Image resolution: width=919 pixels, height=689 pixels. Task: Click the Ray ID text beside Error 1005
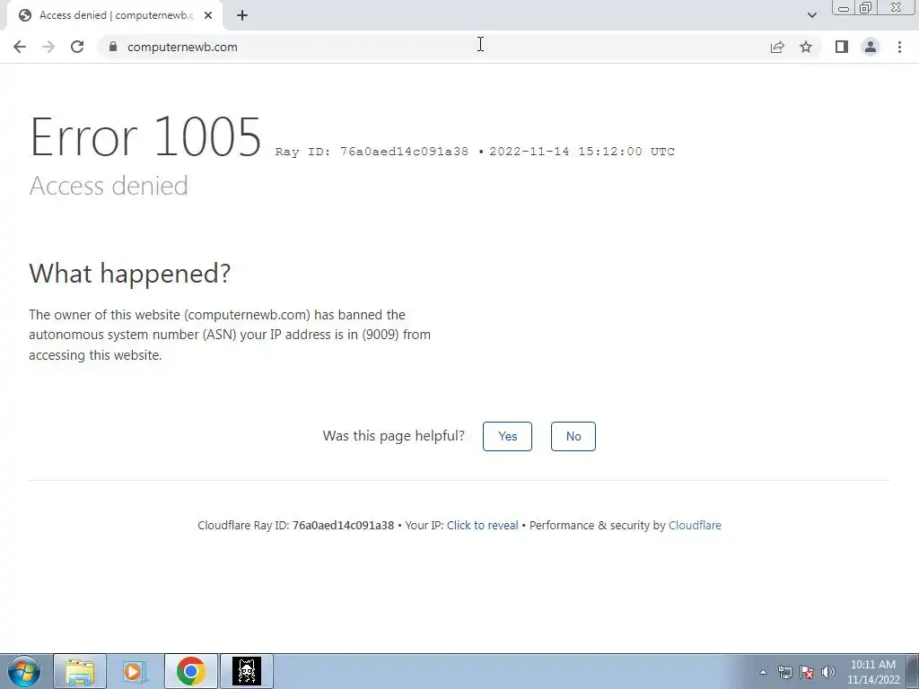coord(372,152)
